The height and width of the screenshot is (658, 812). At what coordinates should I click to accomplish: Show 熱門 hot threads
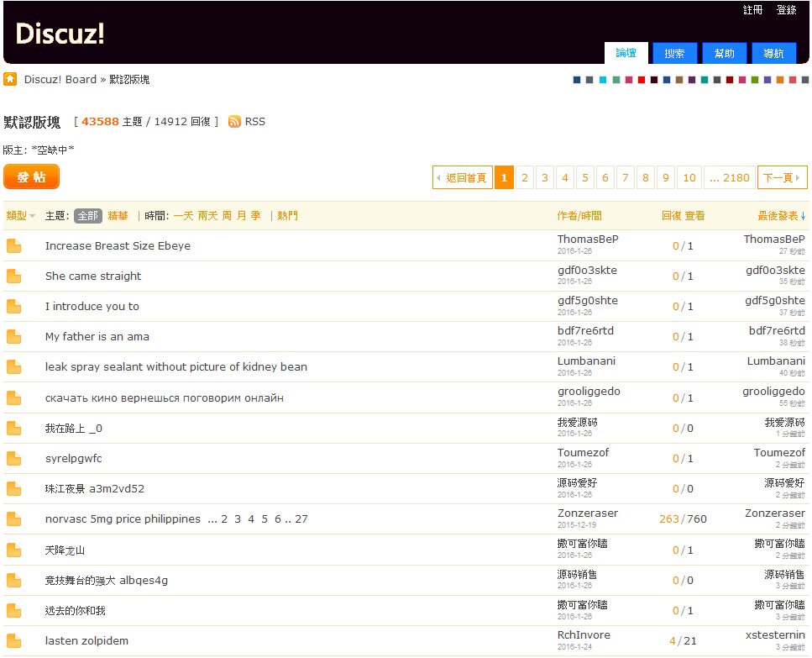[x=287, y=215]
